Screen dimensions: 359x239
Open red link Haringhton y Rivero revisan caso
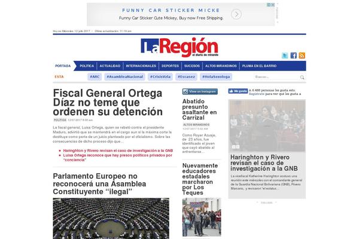point(118,151)
